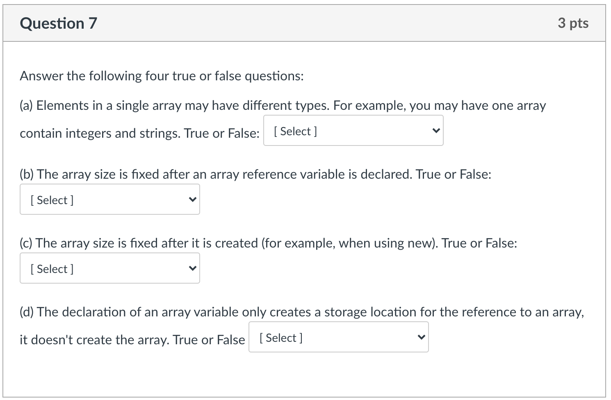This screenshot has height=400, width=611.
Task: Open the answer dropdown for question (b)
Action: 109,199
